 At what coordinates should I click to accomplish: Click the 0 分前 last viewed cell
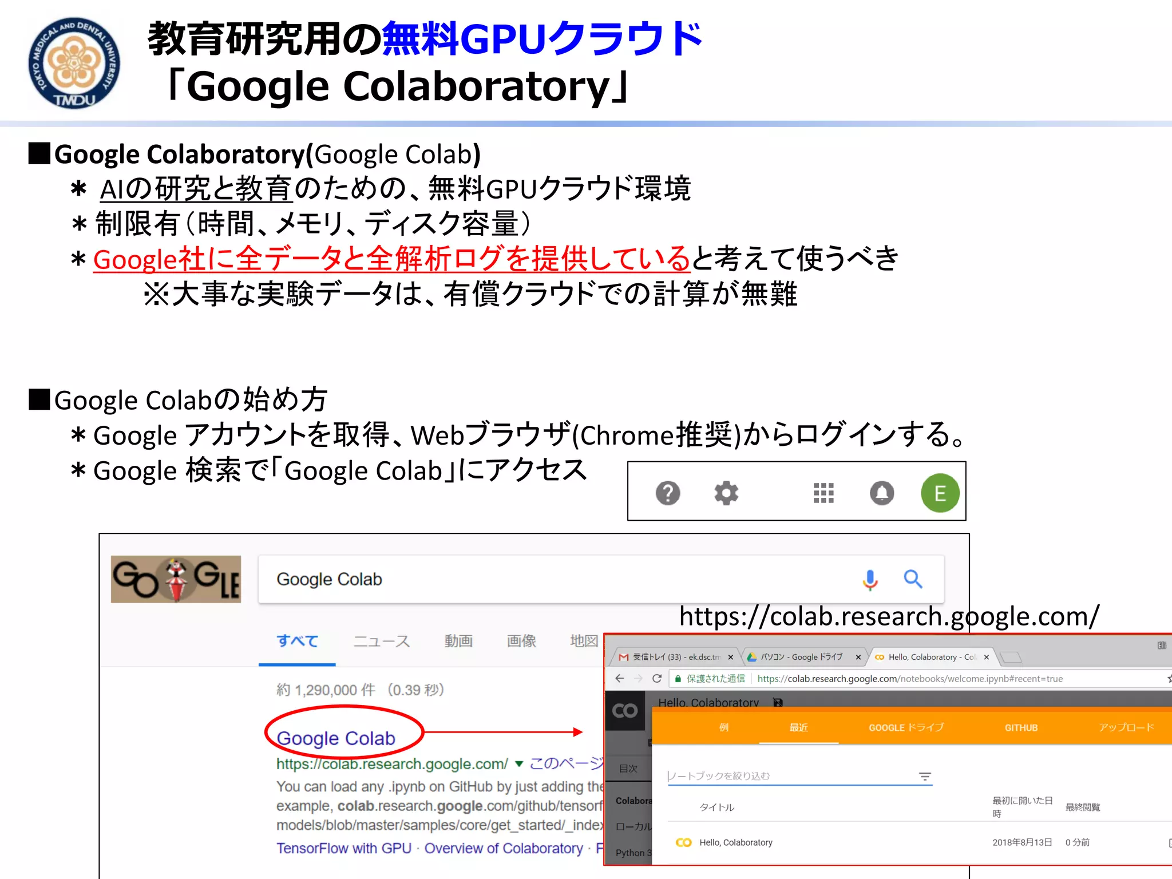(x=1078, y=842)
